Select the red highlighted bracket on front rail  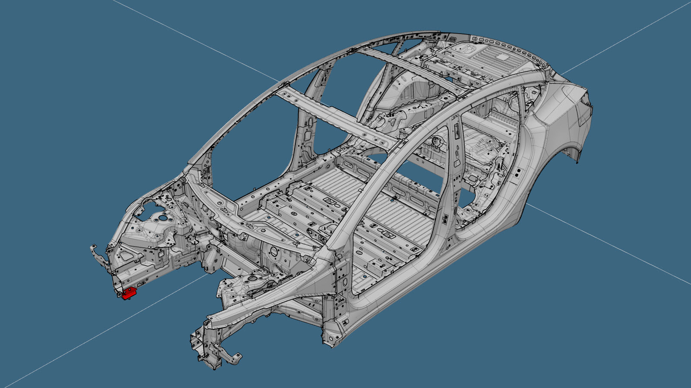coord(129,293)
